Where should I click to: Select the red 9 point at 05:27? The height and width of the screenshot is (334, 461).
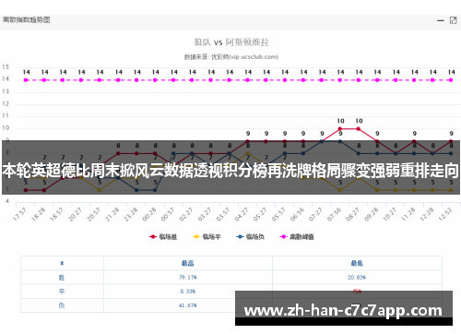pos(266,141)
